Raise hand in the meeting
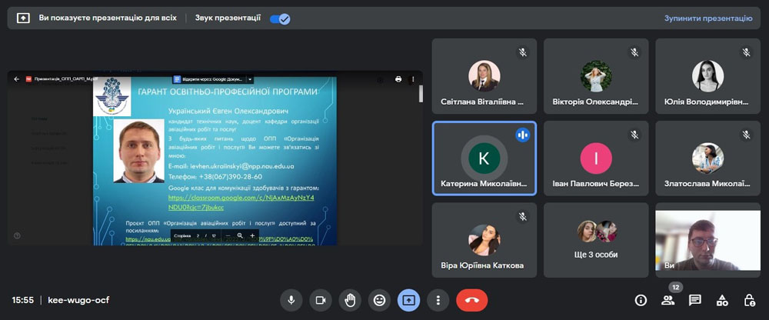Image resolution: width=769 pixels, height=320 pixels. 350,300
